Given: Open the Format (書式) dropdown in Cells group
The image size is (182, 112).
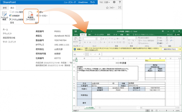Looking at the screenshot, I should (160, 43).
